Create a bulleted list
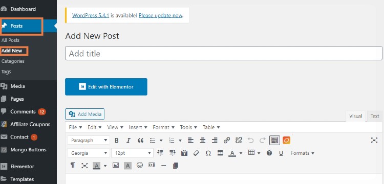Viewport: 384px width, 184px height. pos(153,141)
